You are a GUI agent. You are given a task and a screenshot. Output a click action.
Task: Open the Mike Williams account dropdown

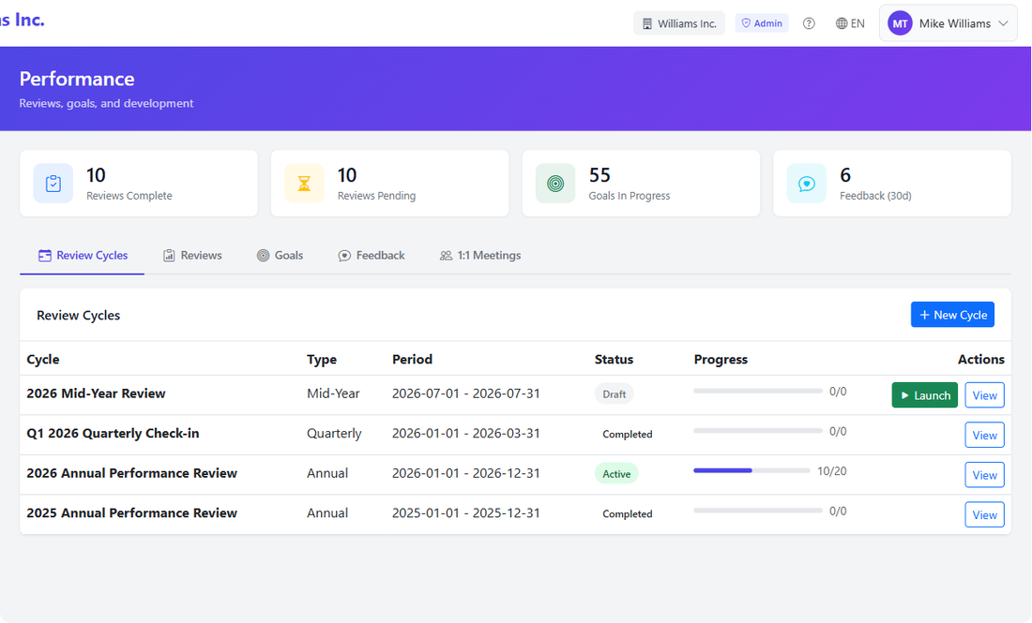(948, 22)
